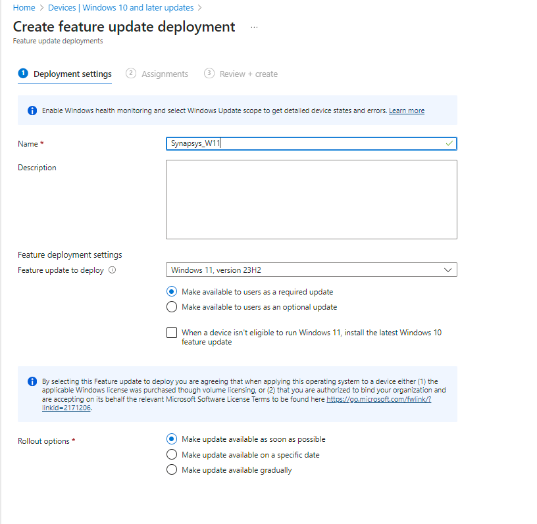Image resolution: width=537 pixels, height=524 pixels.
Task: Open the Feature update to deploy dropdown
Action: pos(311,270)
